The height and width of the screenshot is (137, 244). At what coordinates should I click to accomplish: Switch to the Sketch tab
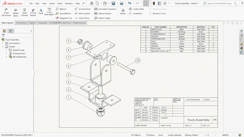tap(33, 23)
